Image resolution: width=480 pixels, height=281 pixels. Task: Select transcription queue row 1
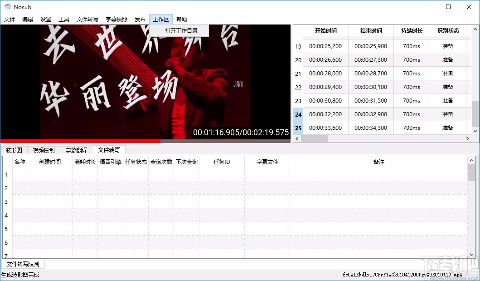tap(6, 175)
